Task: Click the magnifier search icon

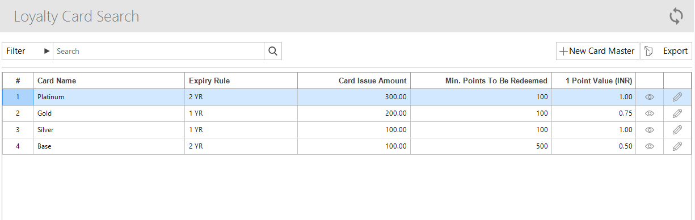Action: [x=273, y=51]
